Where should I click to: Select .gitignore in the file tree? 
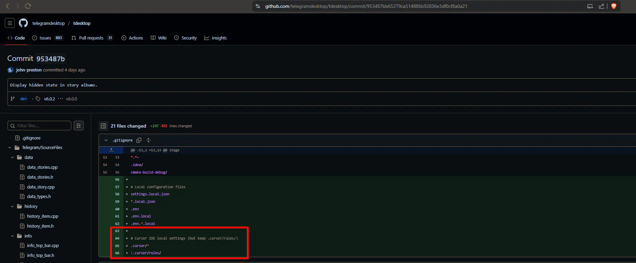click(x=31, y=138)
